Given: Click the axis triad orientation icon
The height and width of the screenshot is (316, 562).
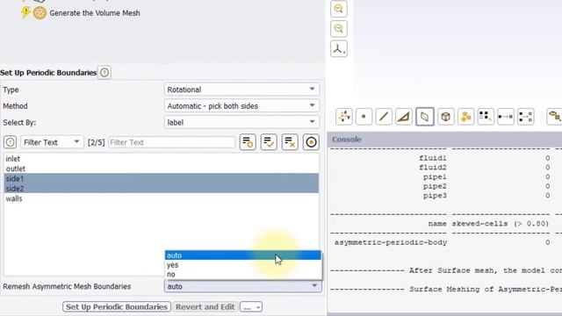Looking at the screenshot, I should (339, 49).
